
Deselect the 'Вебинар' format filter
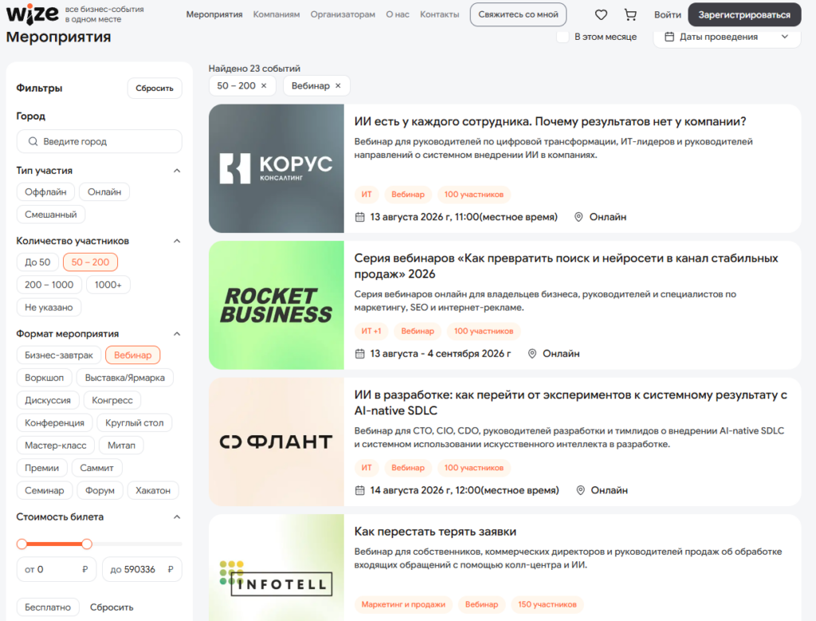pos(133,355)
